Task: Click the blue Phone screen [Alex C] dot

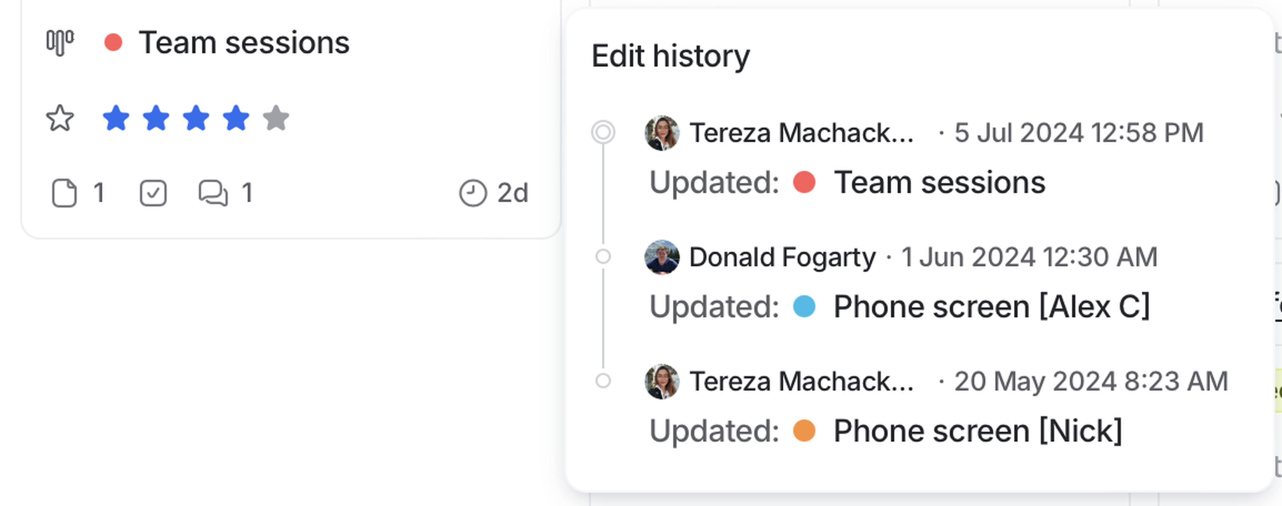Action: [804, 306]
